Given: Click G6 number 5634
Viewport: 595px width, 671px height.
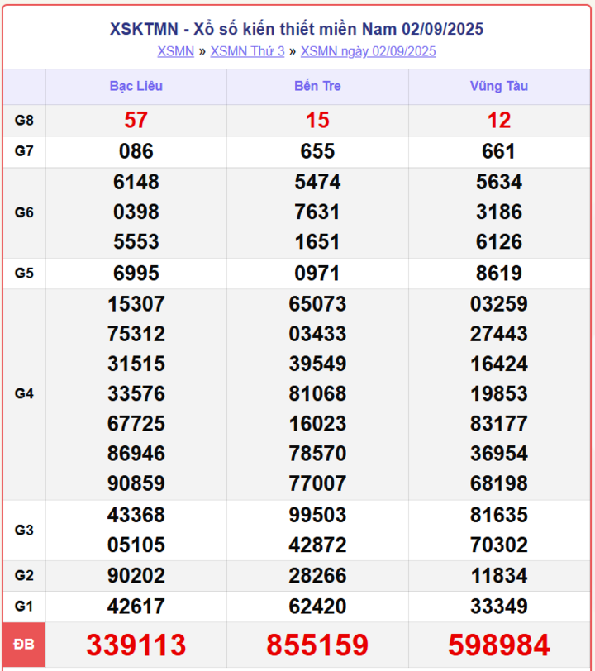Looking at the screenshot, I should 499,183.
